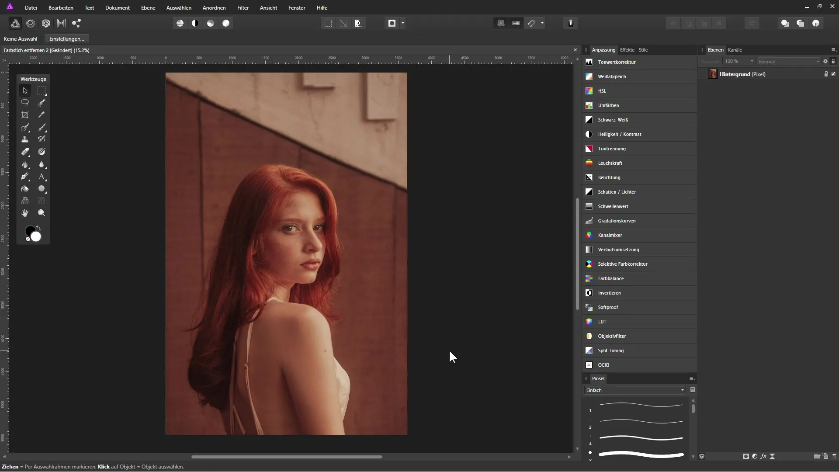This screenshot has width=839, height=472.
Task: Open the Datei menu
Action: [31, 8]
